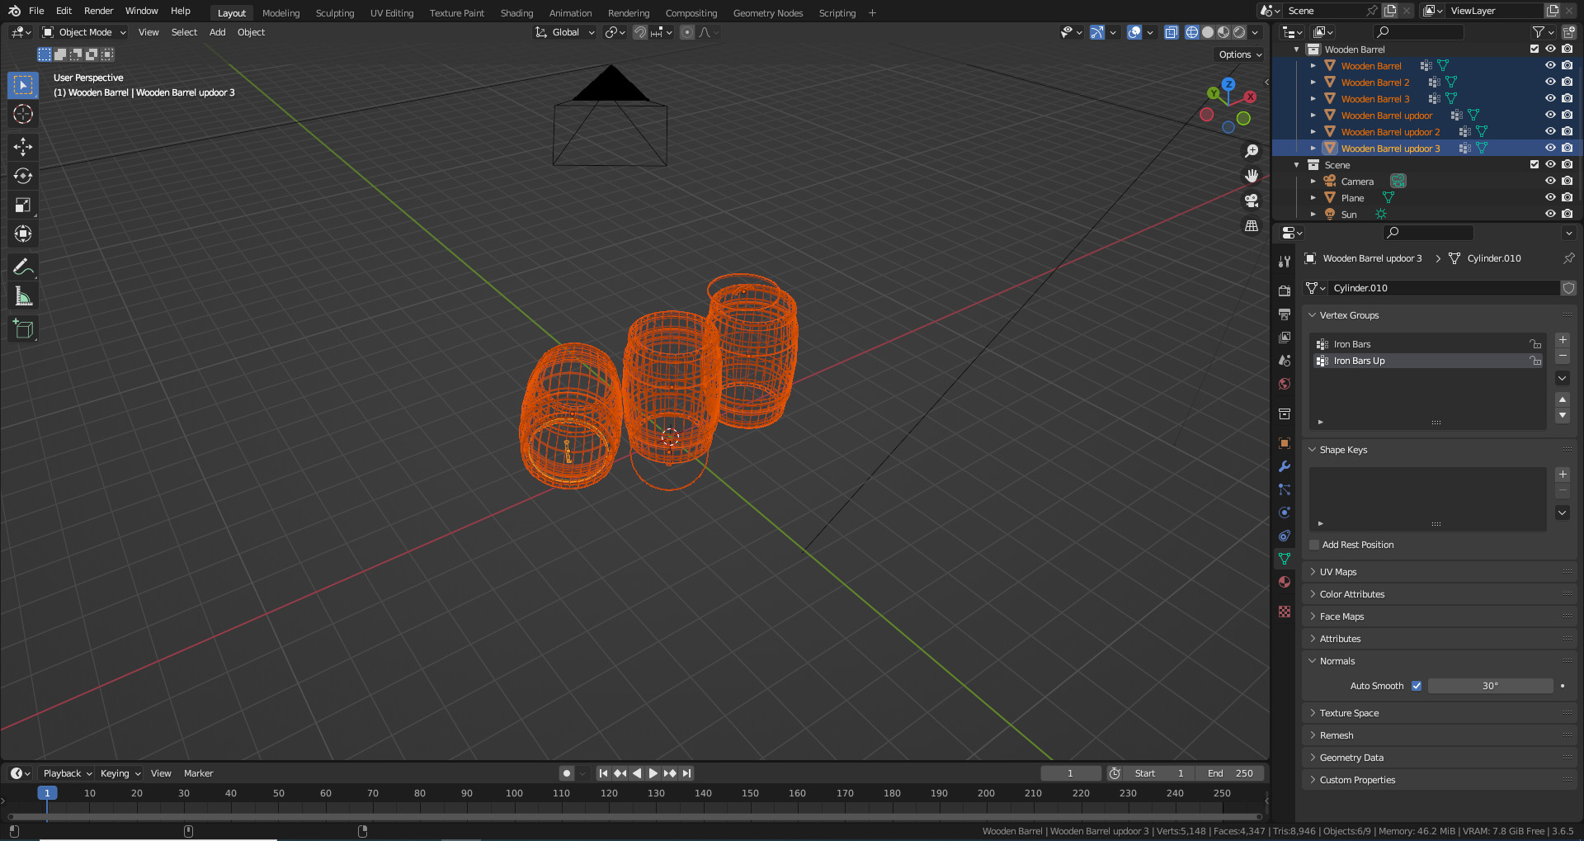Open the View Layer properties tab

(1285, 338)
